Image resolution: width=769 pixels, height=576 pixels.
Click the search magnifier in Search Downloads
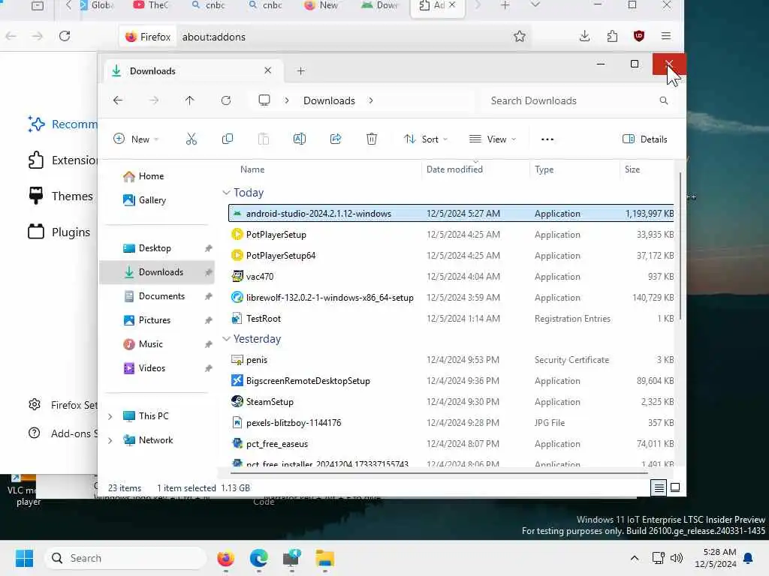pyautogui.click(x=664, y=100)
